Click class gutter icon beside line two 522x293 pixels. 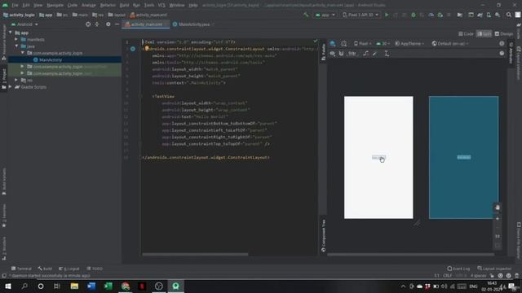click(133, 49)
